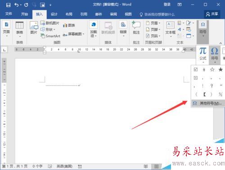The width and height of the screenshot is (225, 170).
Task: Open the 布局 tab
Action: [x=69, y=14]
